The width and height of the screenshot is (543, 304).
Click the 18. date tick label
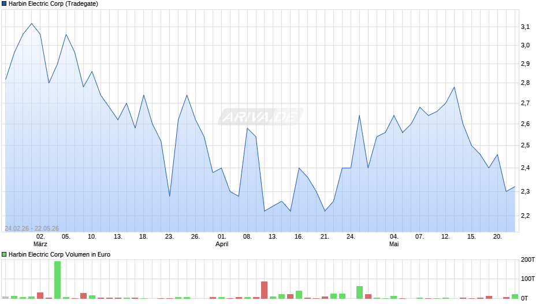click(x=143, y=236)
